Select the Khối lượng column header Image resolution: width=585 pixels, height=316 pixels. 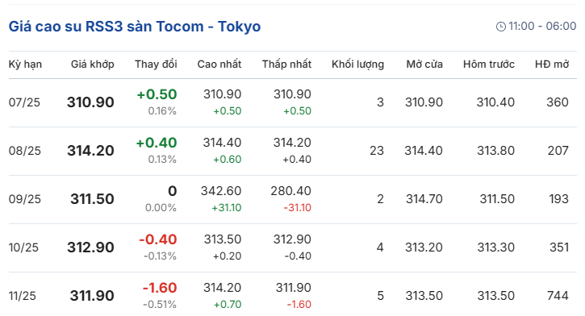tap(357, 64)
